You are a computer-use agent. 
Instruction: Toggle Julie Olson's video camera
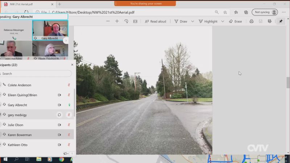click(59, 125)
